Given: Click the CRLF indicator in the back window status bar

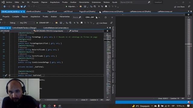Looking at the screenshot, I should [x=189, y=98].
